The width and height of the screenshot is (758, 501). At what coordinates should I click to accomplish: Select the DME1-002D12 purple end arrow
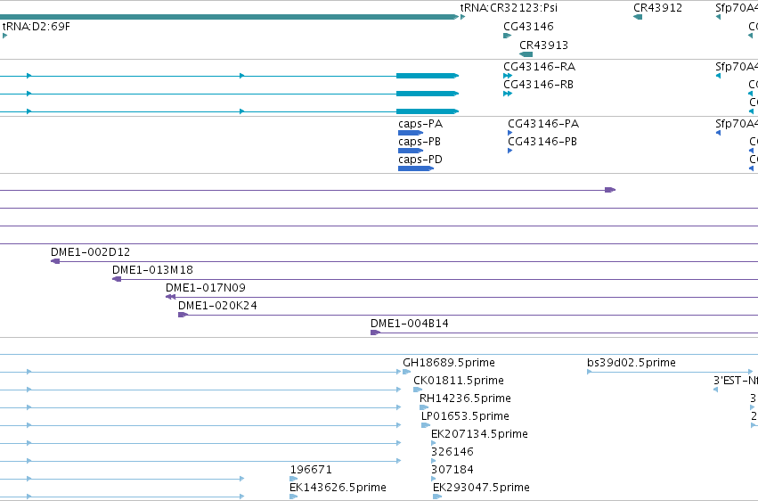(x=55, y=261)
